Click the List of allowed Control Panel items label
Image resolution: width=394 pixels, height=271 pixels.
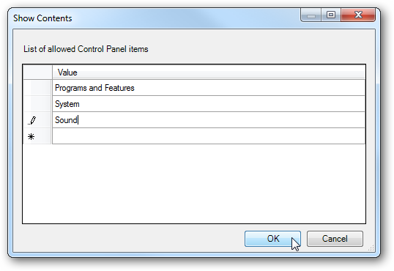(x=86, y=49)
